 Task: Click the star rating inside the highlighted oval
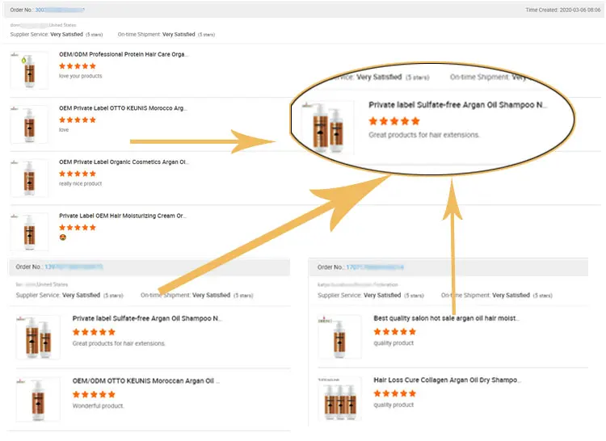click(393, 120)
